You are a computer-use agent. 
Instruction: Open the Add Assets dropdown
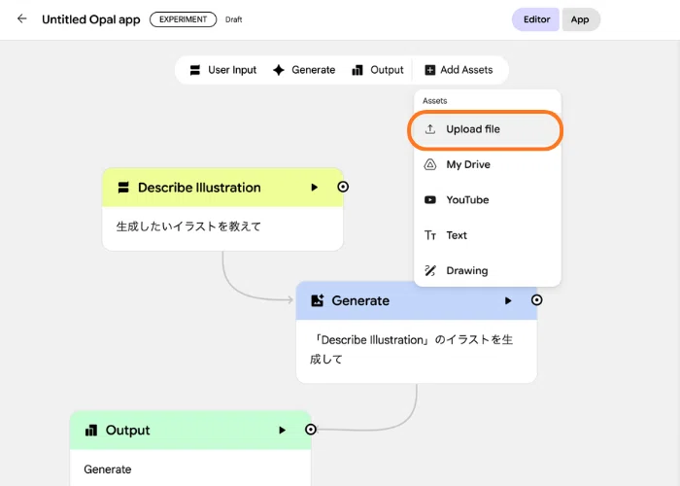459,70
